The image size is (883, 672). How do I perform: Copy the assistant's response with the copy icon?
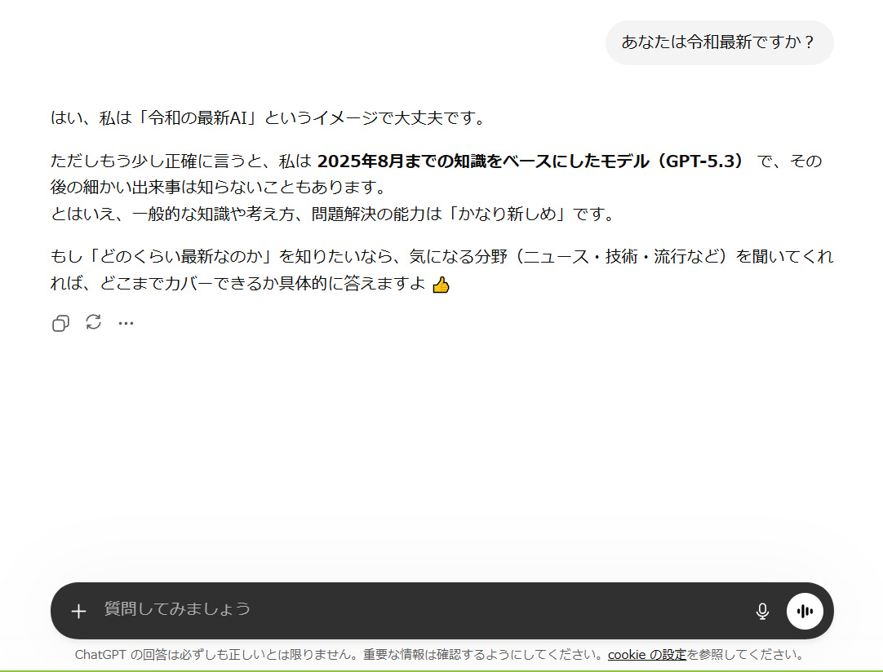[60, 323]
